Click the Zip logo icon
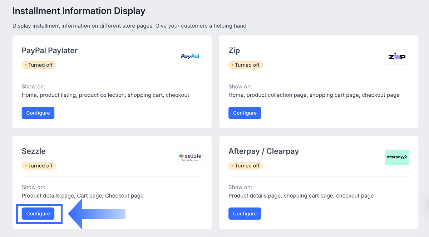 [397, 57]
